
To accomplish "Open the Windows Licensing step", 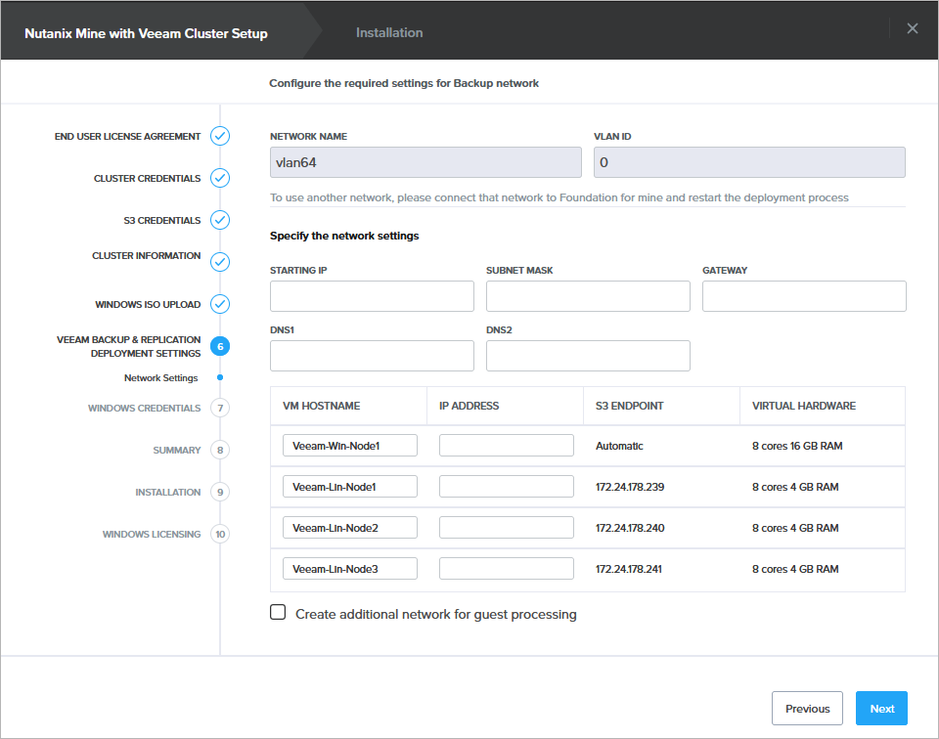I will (152, 535).
